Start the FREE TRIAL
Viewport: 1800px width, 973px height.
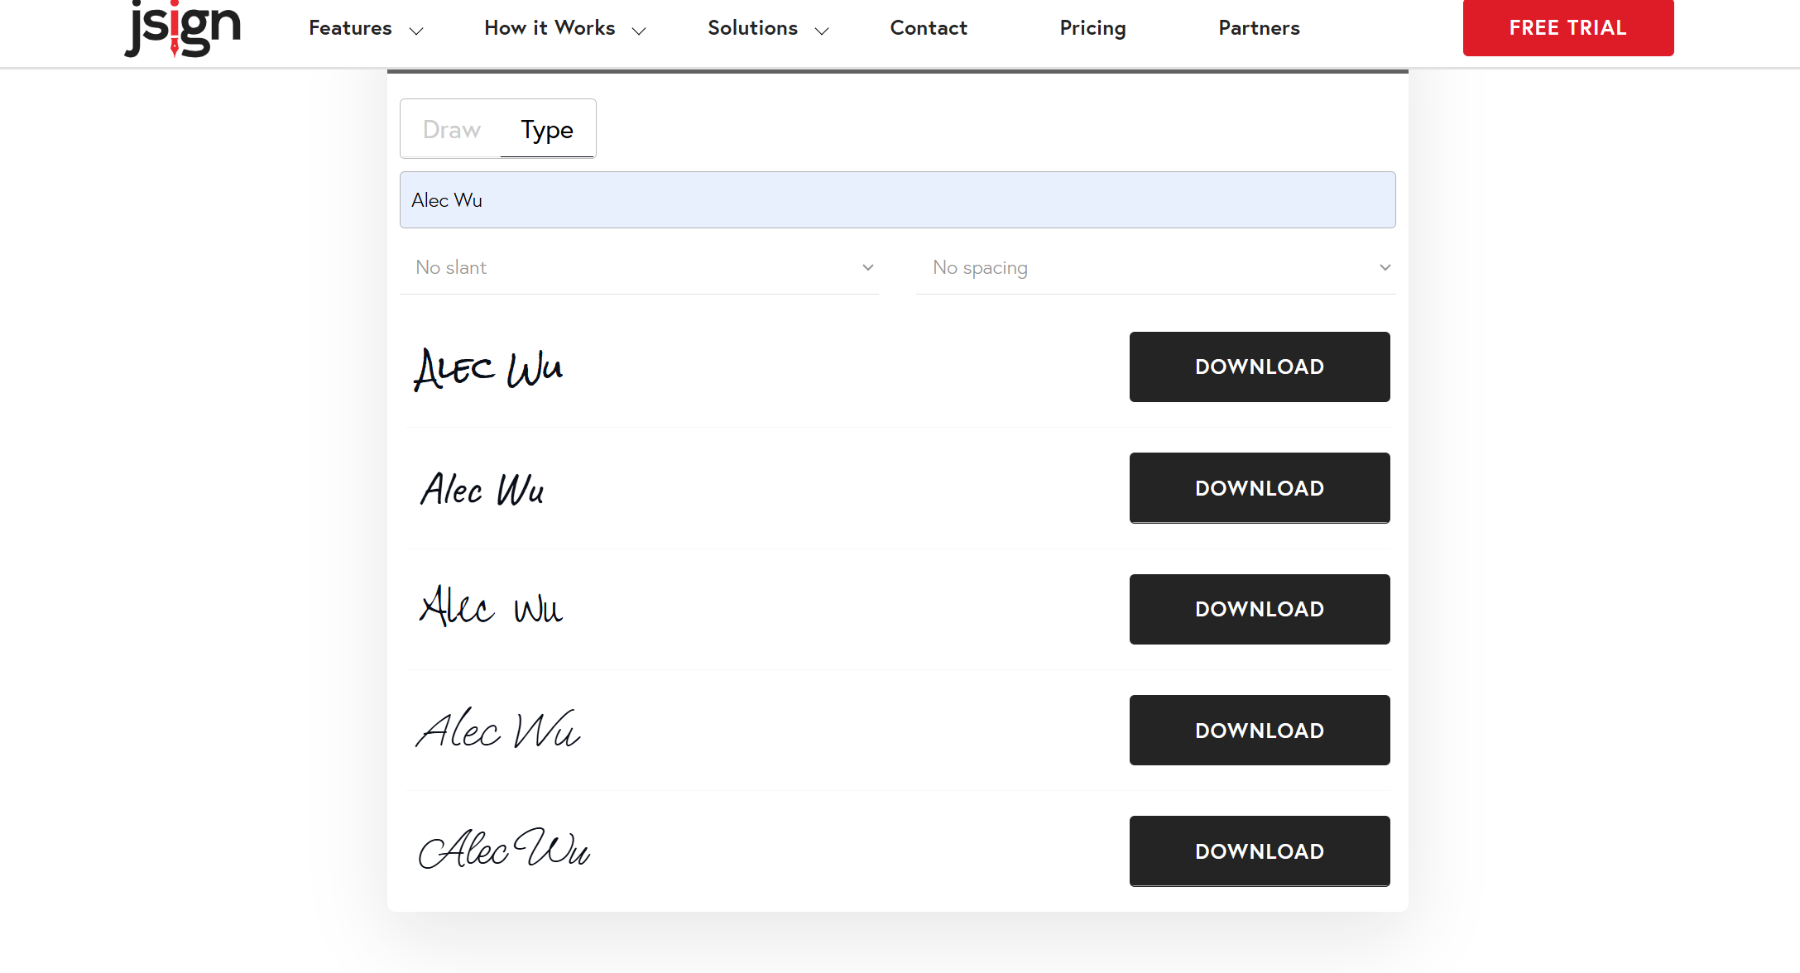click(1567, 28)
